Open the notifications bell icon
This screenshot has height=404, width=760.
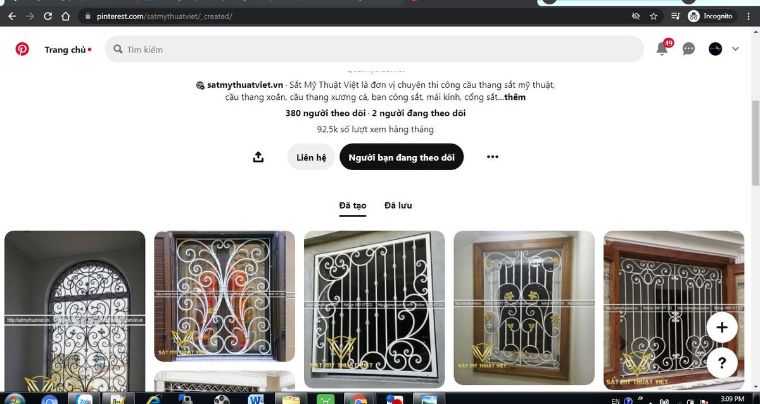pyautogui.click(x=662, y=49)
